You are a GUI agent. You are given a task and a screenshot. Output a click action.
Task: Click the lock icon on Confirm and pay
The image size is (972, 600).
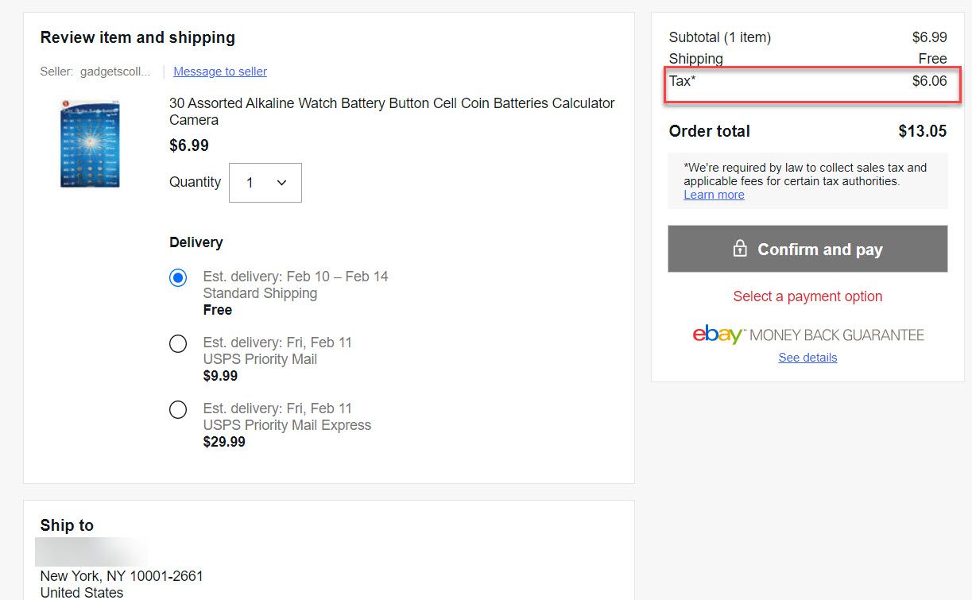tap(740, 249)
